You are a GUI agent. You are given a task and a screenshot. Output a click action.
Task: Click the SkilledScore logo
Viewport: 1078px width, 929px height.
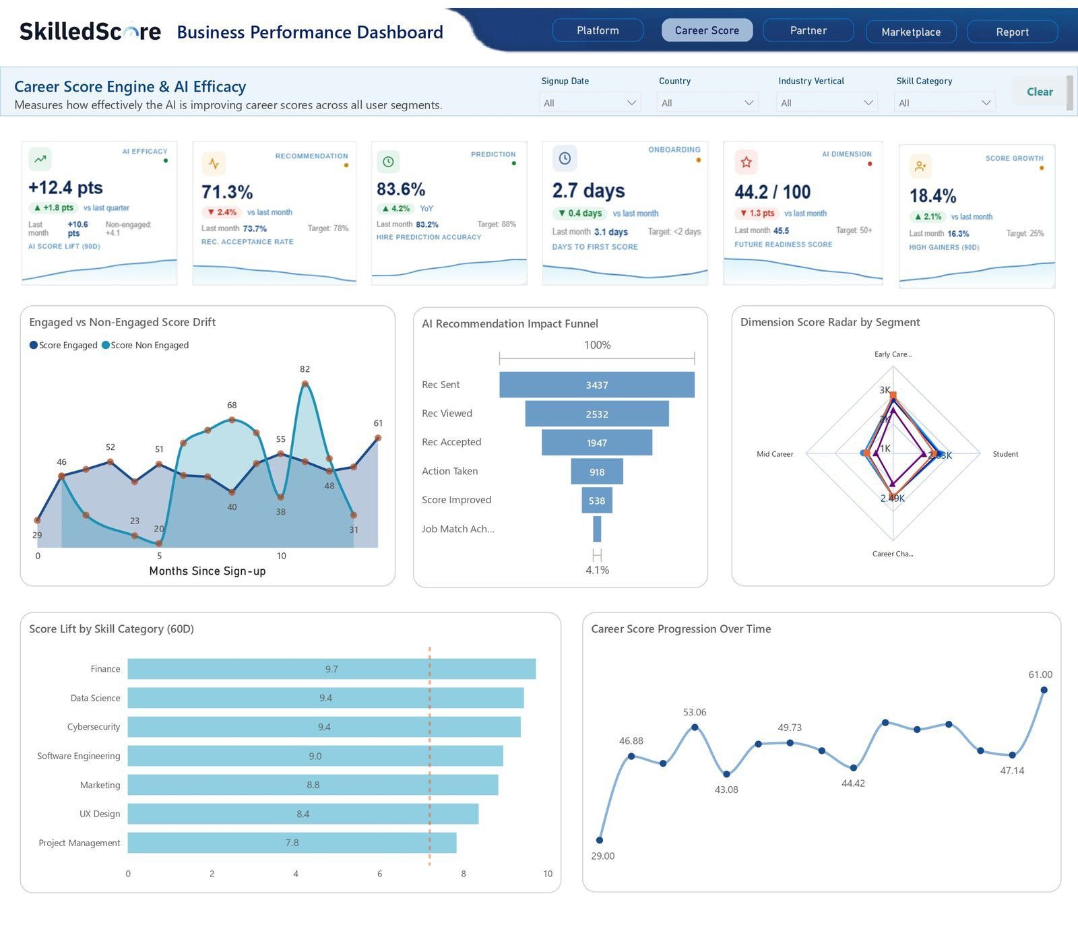90,31
